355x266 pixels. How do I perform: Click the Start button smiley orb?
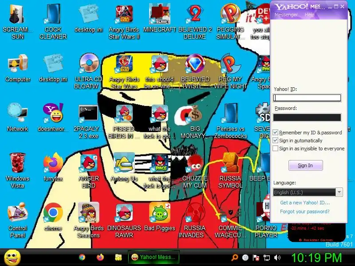pos(12,258)
